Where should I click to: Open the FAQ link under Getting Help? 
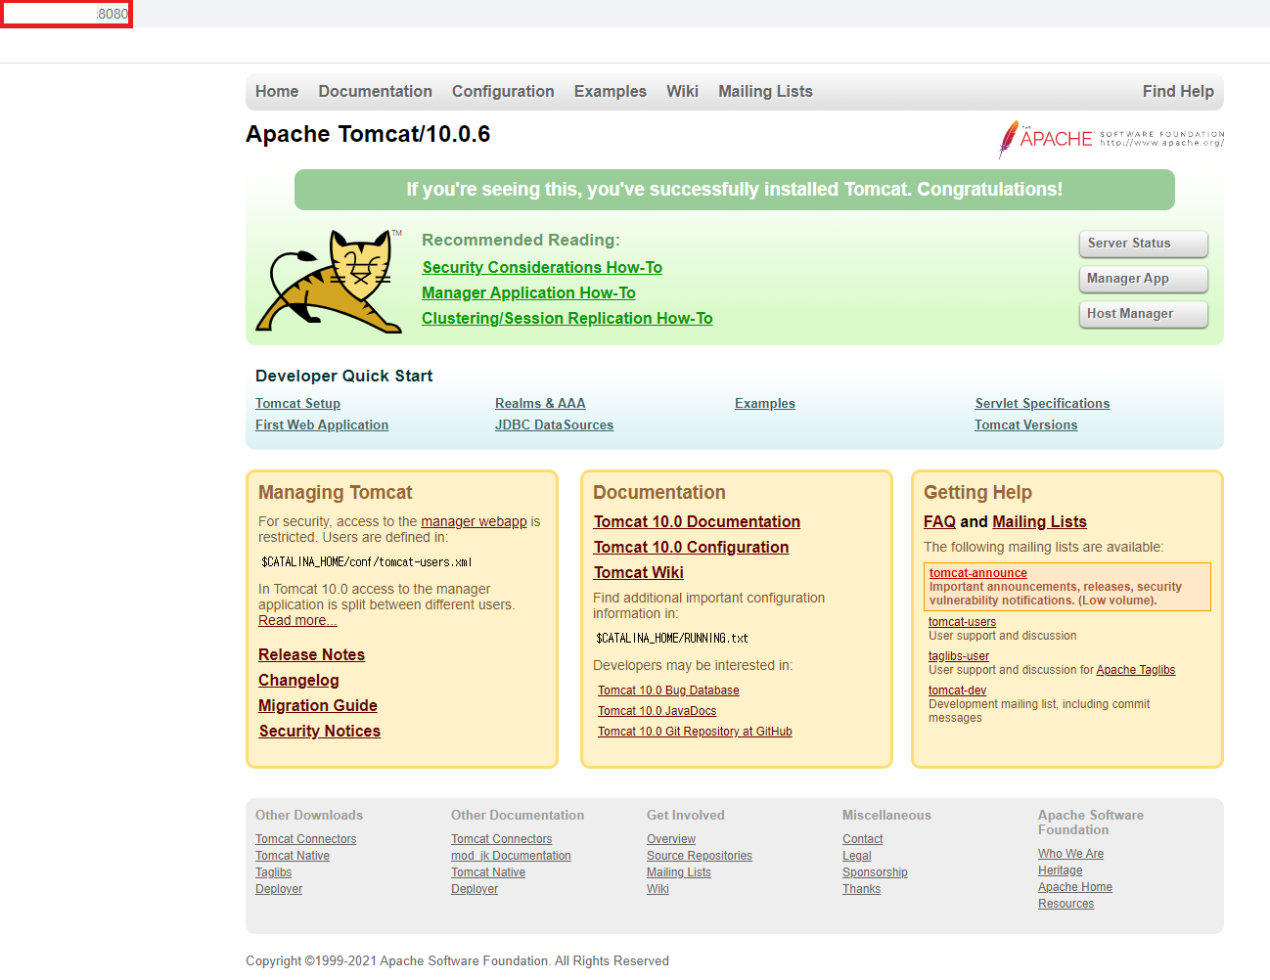click(939, 521)
